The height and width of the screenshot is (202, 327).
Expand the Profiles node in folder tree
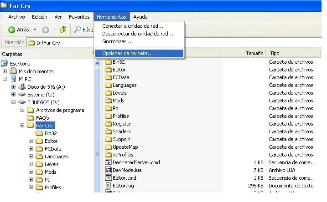[x=31, y=187]
